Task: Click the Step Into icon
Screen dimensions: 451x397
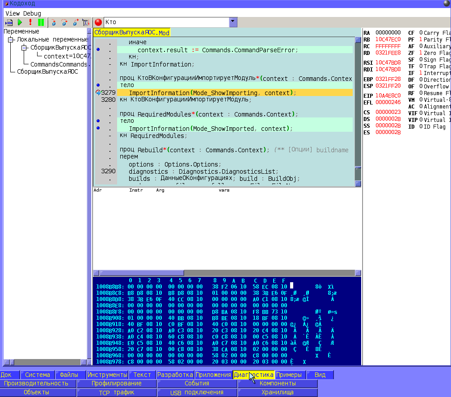Action: (54, 22)
